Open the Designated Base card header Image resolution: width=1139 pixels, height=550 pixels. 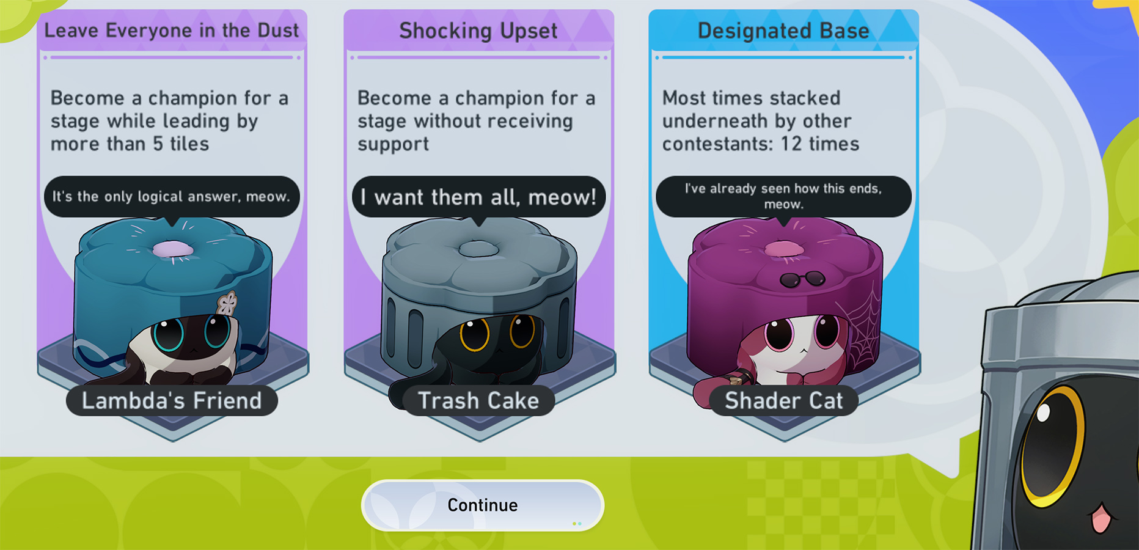783,31
